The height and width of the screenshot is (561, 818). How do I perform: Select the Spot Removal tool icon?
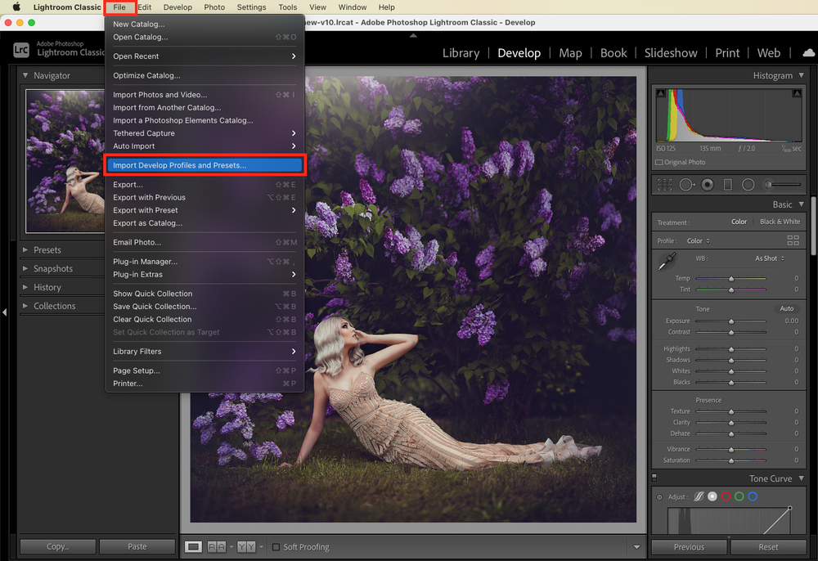(x=686, y=185)
